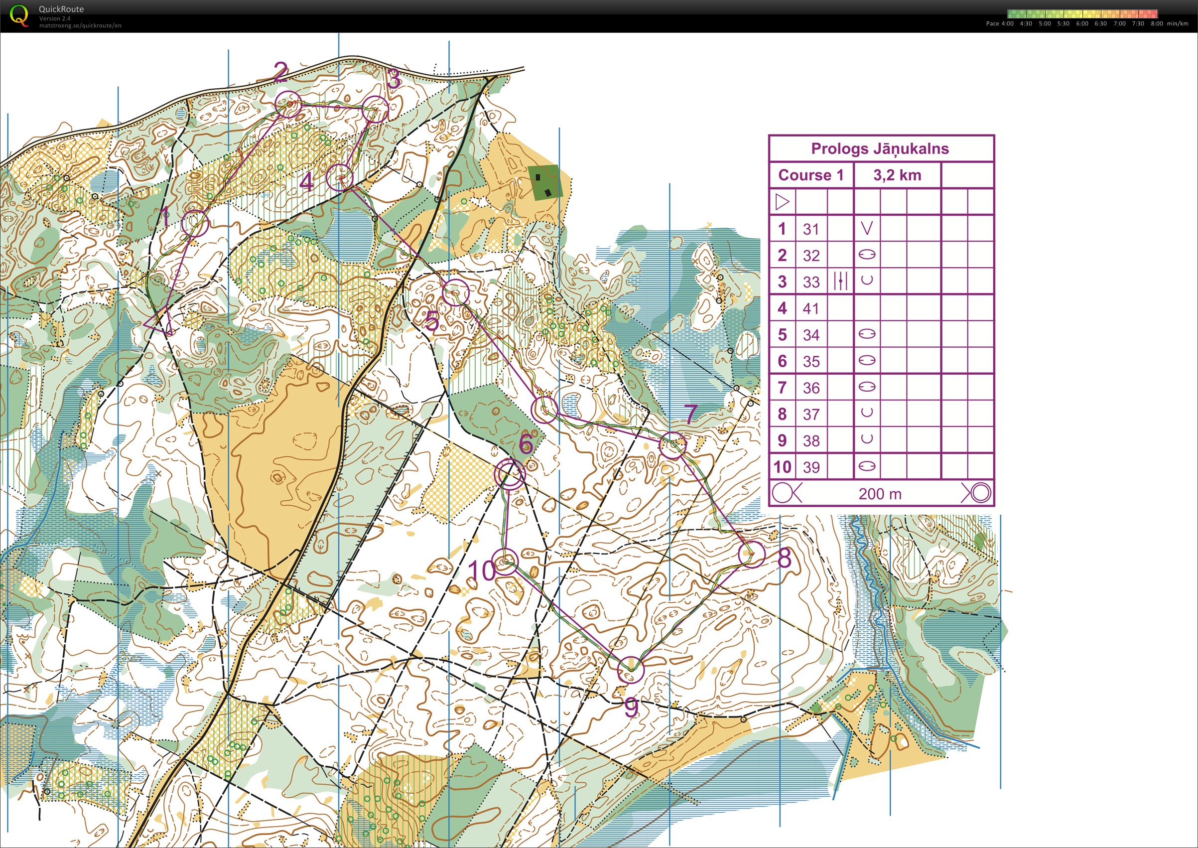Select control code 41 in the table
This screenshot has width=1198, height=848.
point(811,308)
